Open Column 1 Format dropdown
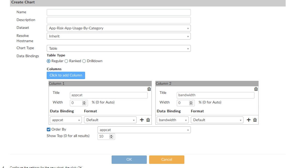Screen dimensions: 287x168 pos(110,120)
